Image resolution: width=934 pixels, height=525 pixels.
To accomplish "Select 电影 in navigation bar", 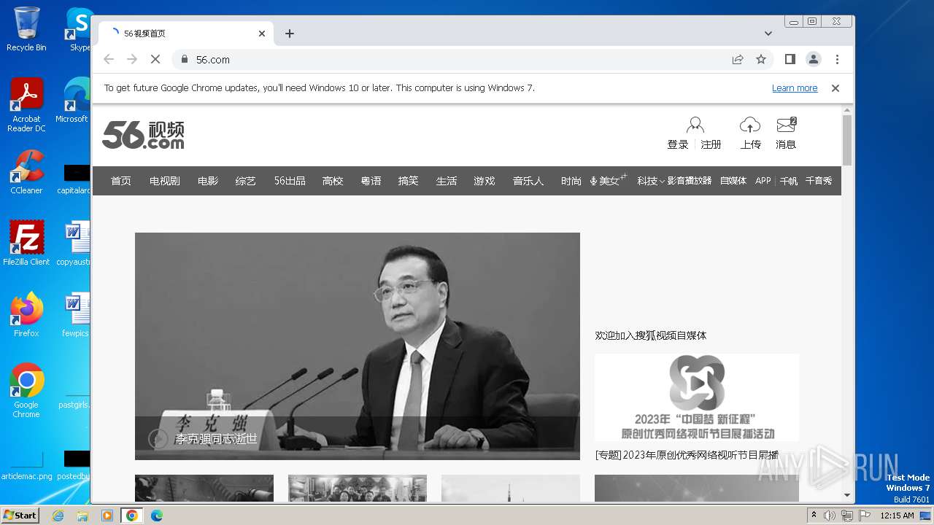I will pos(208,181).
